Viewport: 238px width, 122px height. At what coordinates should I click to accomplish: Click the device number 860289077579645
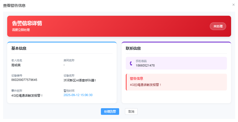pyautogui.click(x=24, y=80)
